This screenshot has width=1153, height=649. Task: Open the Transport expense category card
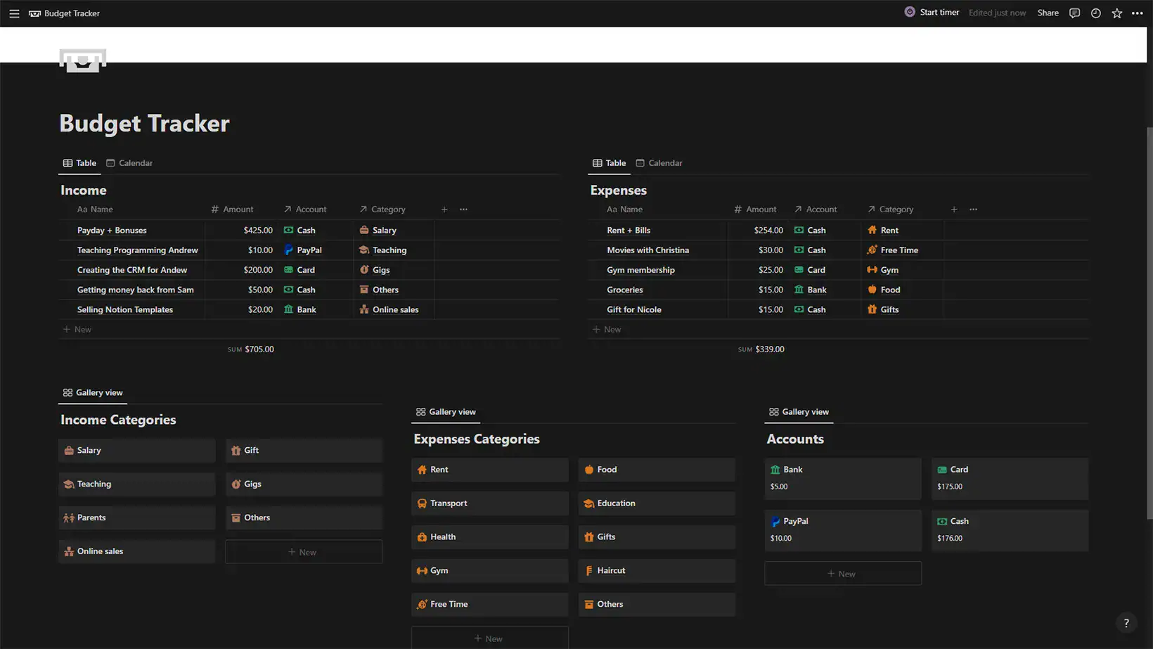pos(489,503)
